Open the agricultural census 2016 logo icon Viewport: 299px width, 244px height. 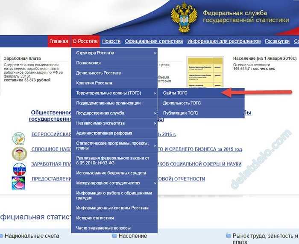pyautogui.click(x=18, y=139)
